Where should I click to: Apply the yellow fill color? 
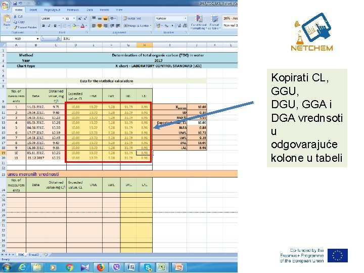pyautogui.click(x=74, y=26)
